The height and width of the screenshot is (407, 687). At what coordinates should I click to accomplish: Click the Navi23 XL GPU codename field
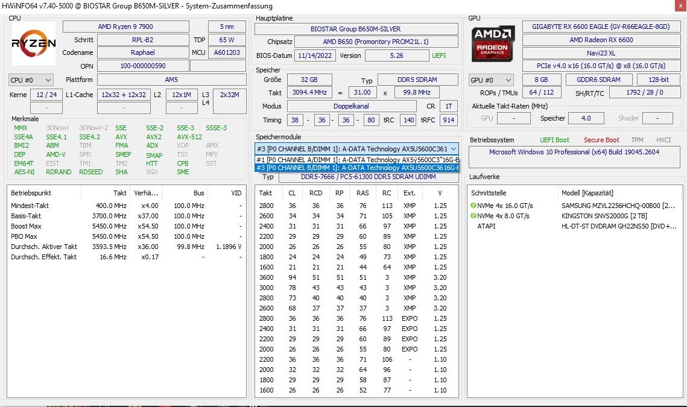pos(601,53)
